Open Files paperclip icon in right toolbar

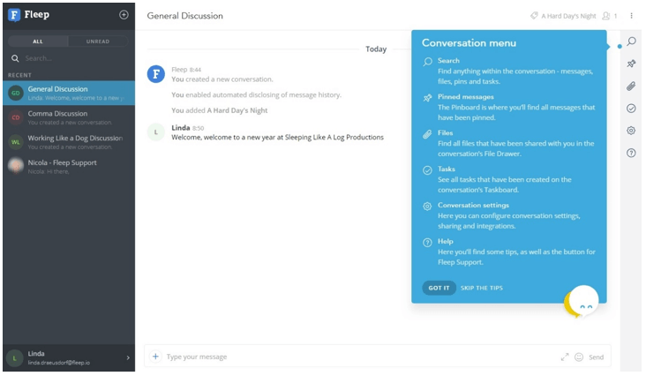click(x=631, y=86)
